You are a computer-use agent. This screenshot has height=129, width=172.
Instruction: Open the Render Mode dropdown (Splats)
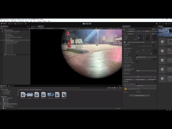coord(146,71)
